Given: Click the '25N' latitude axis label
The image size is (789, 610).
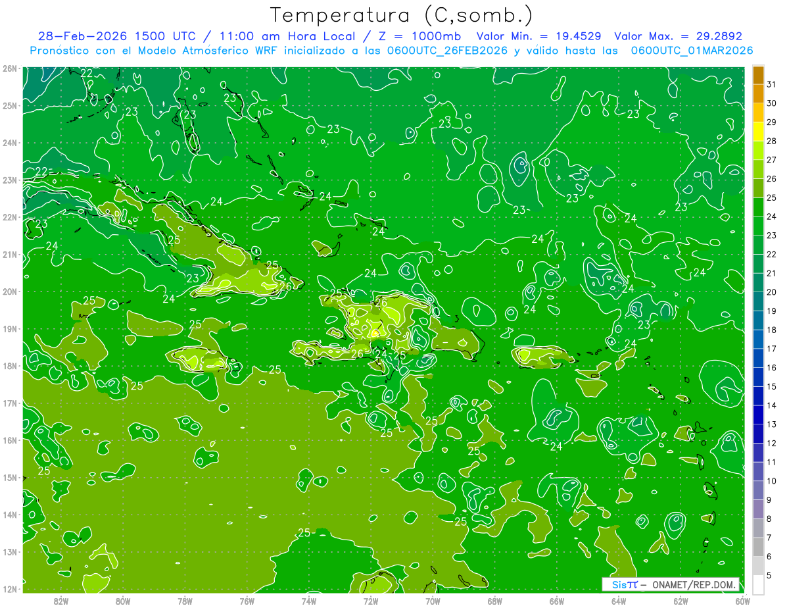Looking at the screenshot, I should click(x=9, y=105).
